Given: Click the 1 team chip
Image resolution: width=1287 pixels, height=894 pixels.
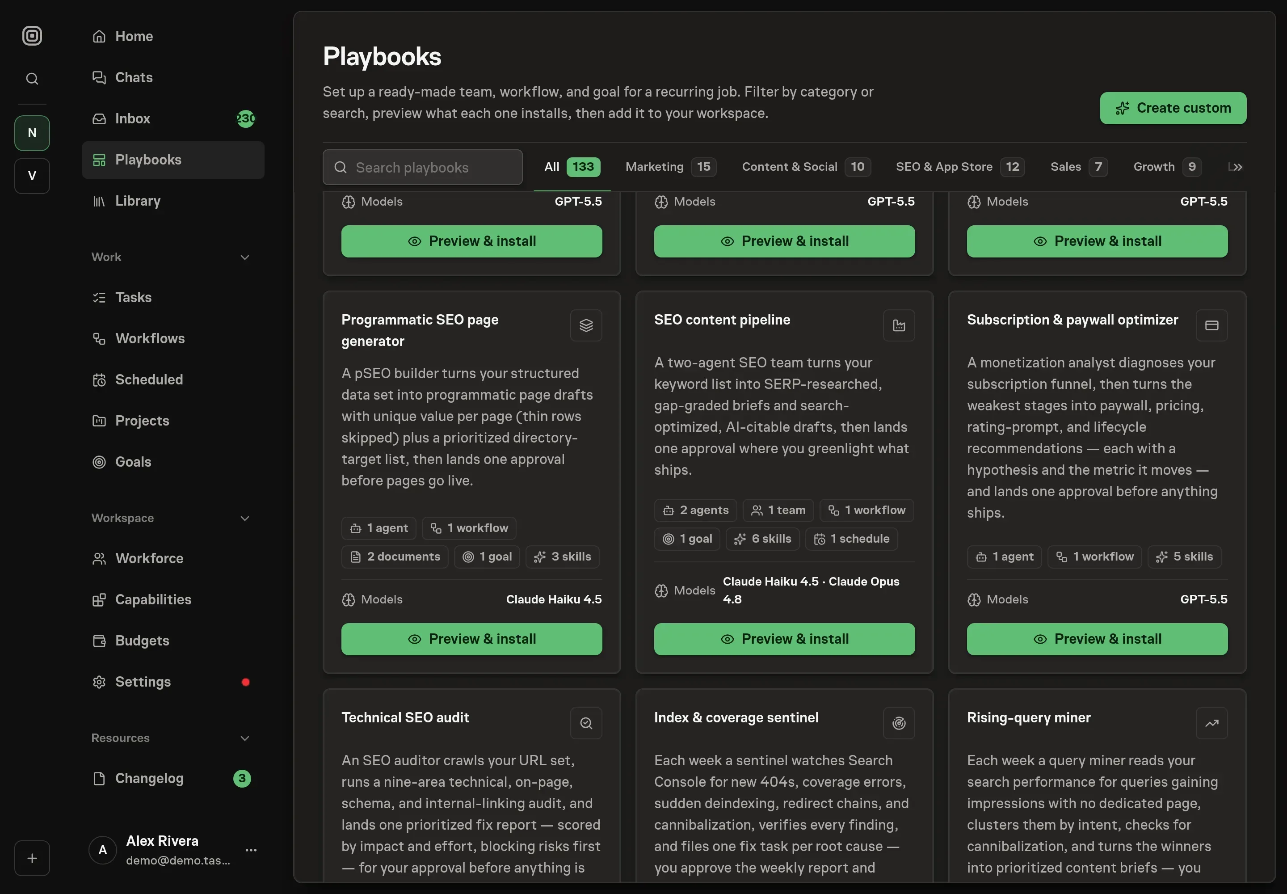Looking at the screenshot, I should tap(778, 510).
